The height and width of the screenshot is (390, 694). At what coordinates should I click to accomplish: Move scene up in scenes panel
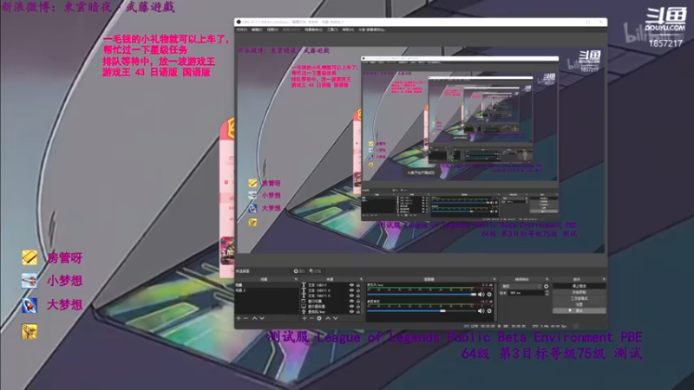pyautogui.click(x=254, y=318)
